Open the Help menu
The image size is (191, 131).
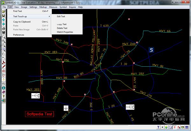coord(81,7)
